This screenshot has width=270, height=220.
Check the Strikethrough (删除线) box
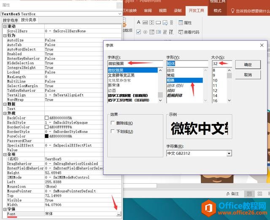pos(113,123)
